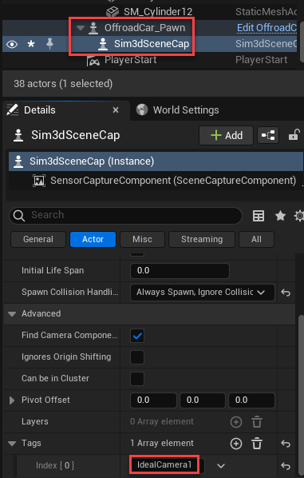Collapse the Tags array section
The image size is (304, 478).
tap(12, 444)
